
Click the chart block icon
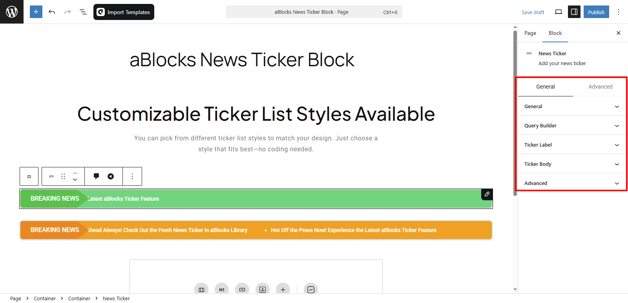click(x=311, y=290)
